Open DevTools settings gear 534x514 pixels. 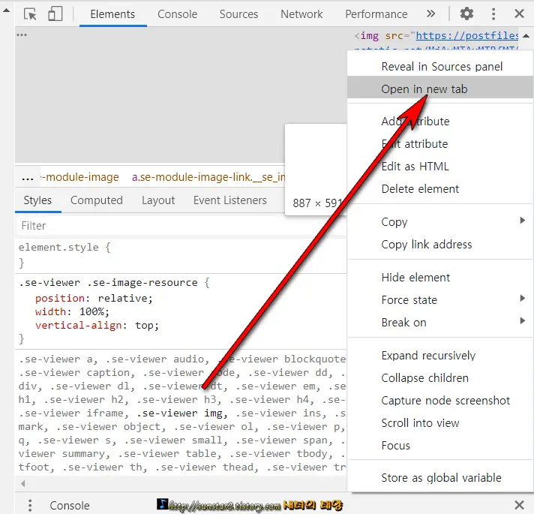[466, 14]
